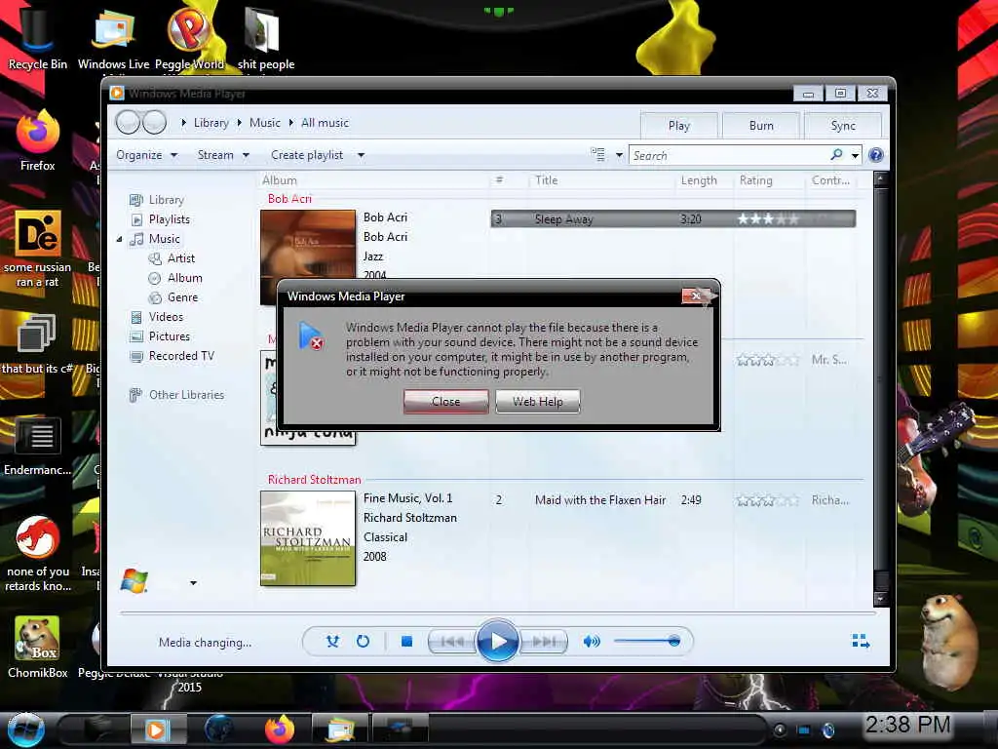Click the scrollbar down arrow in track list
Image resolution: width=998 pixels, height=749 pixels.
pos(881,599)
